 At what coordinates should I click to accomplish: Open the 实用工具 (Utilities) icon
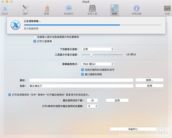pyautogui.click(x=92, y=10)
